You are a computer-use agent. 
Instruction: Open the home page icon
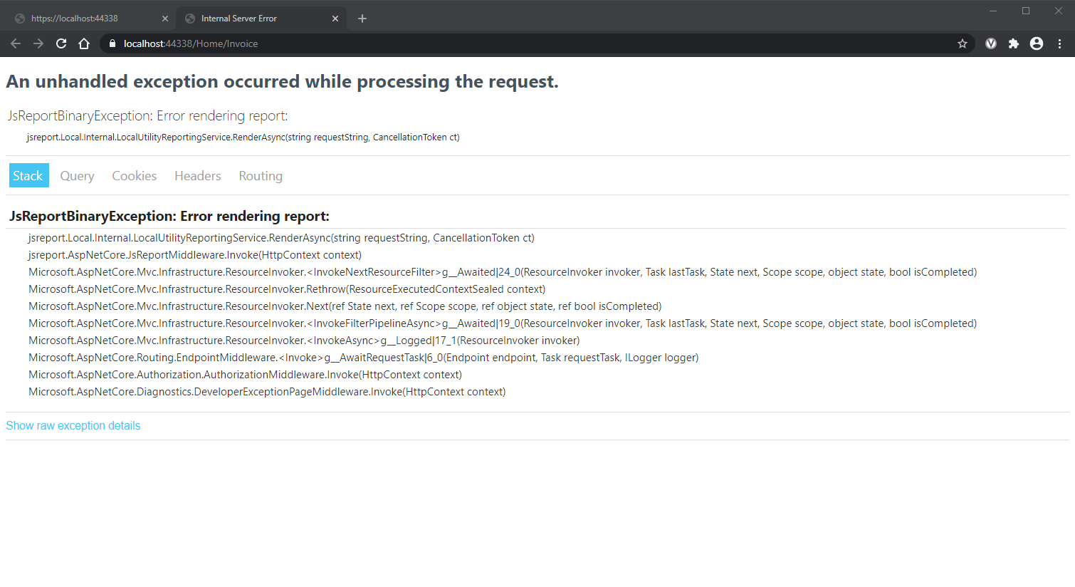84,43
